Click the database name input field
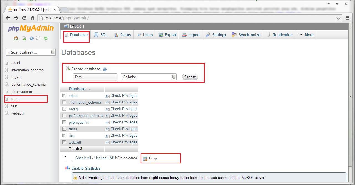Screen dimensions: 355x185 (95, 77)
